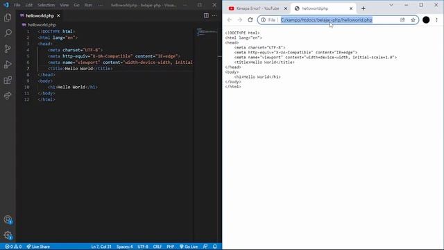Click the closing html tag in browser page

tap(233, 87)
